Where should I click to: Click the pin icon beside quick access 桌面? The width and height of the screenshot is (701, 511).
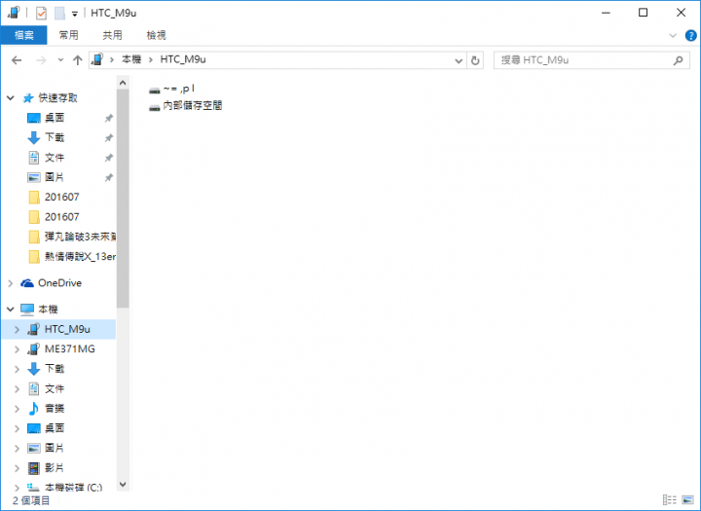109,118
